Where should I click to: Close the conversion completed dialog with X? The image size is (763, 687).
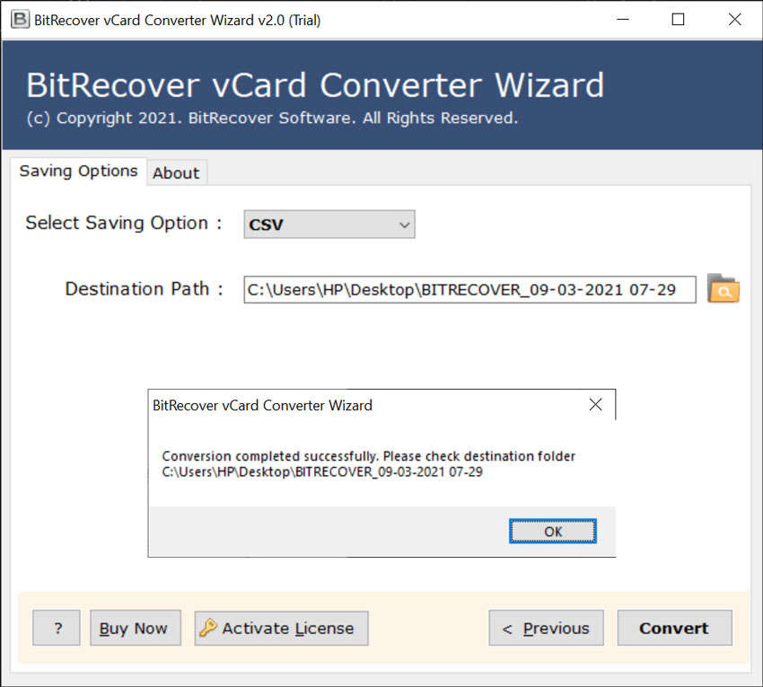pos(595,405)
